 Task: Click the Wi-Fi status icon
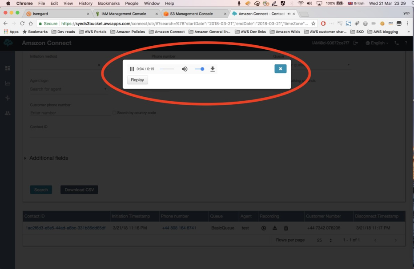tap(301, 4)
